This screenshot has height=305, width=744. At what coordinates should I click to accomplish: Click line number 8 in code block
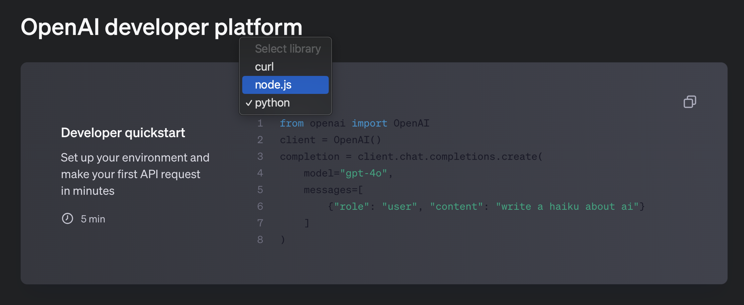coord(260,240)
